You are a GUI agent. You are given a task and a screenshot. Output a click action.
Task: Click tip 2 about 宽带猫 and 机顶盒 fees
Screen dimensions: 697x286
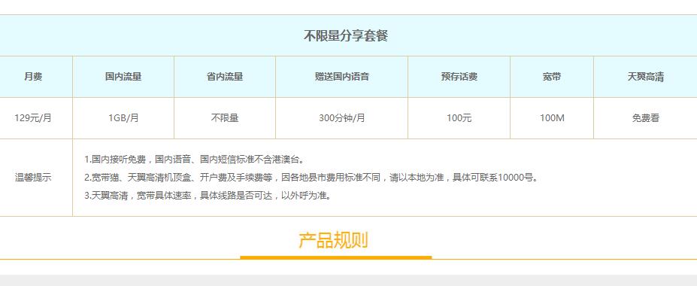coord(312,178)
